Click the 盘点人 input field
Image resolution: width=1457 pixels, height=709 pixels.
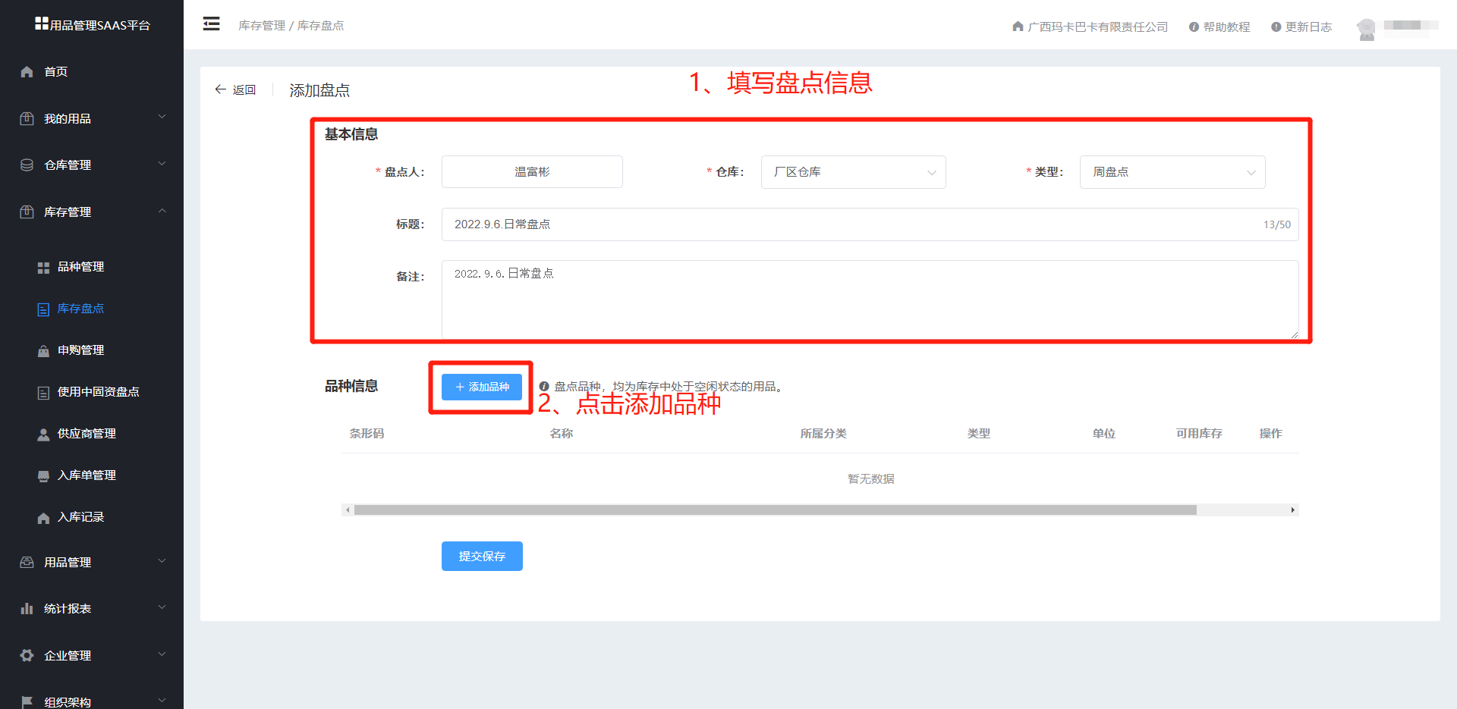532,172
